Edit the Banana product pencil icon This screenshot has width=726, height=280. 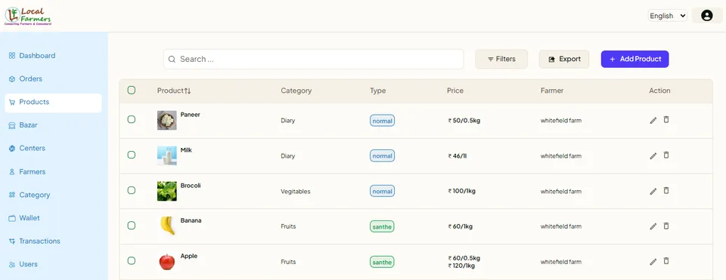pyautogui.click(x=653, y=226)
